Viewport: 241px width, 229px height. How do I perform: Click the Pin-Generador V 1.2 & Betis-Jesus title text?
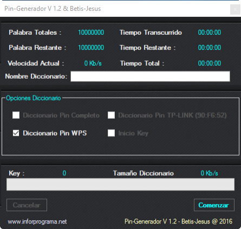pos(53,9)
